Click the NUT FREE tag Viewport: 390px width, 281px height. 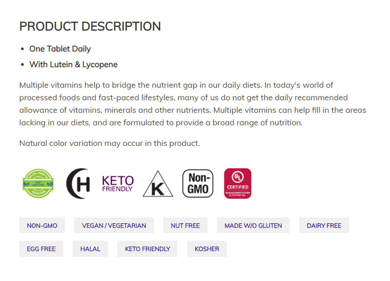185,225
